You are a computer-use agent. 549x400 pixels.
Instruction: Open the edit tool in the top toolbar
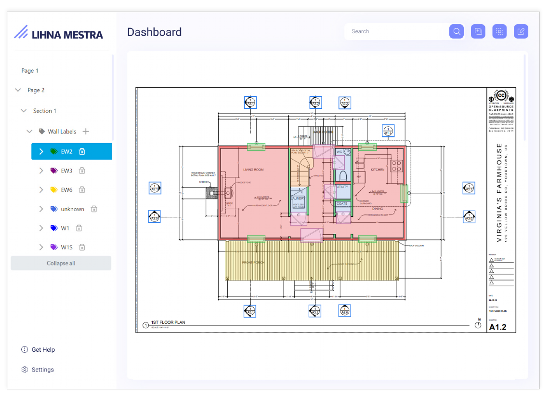click(x=521, y=31)
